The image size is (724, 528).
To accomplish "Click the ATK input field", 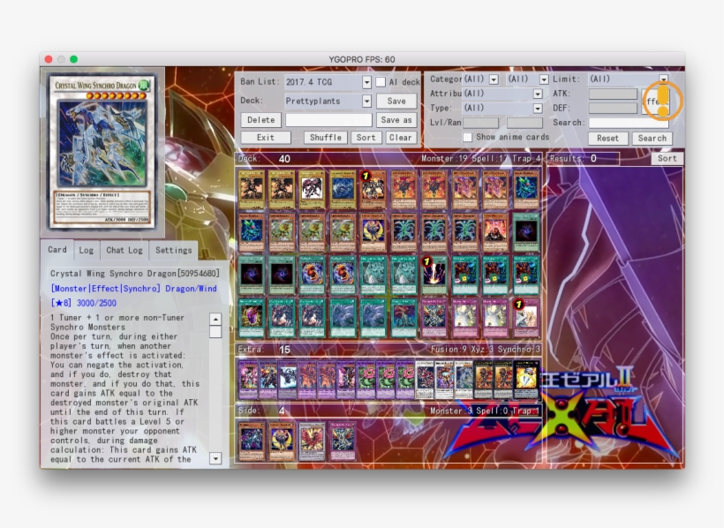I will click(x=613, y=94).
